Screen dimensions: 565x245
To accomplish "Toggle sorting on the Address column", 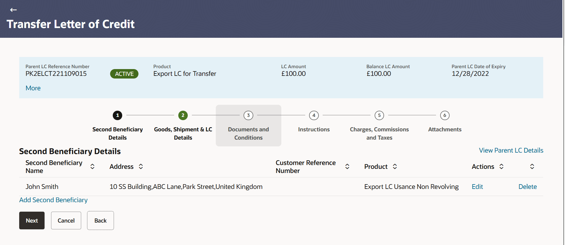I will click(141, 166).
